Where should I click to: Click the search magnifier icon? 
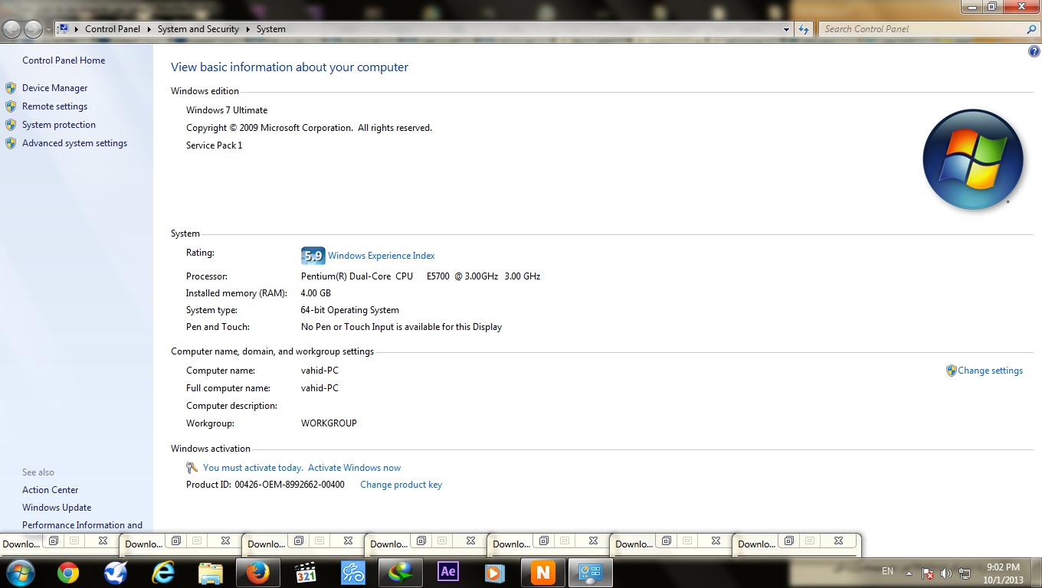pyautogui.click(x=1031, y=29)
